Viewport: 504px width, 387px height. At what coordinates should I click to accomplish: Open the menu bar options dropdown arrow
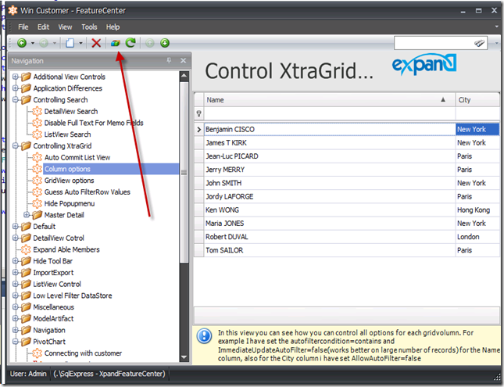[497, 27]
